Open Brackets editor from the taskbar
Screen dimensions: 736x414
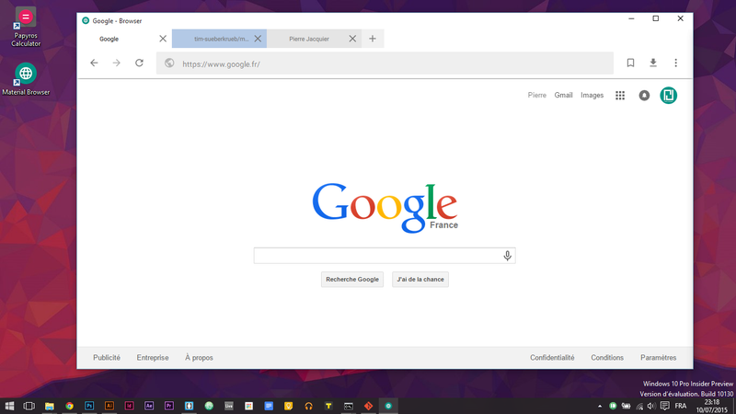click(190, 406)
